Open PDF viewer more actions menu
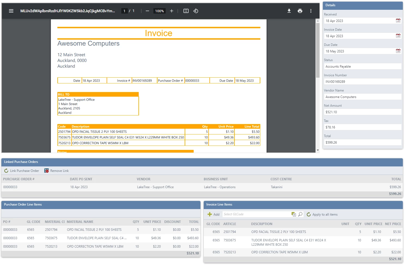 tap(311, 11)
